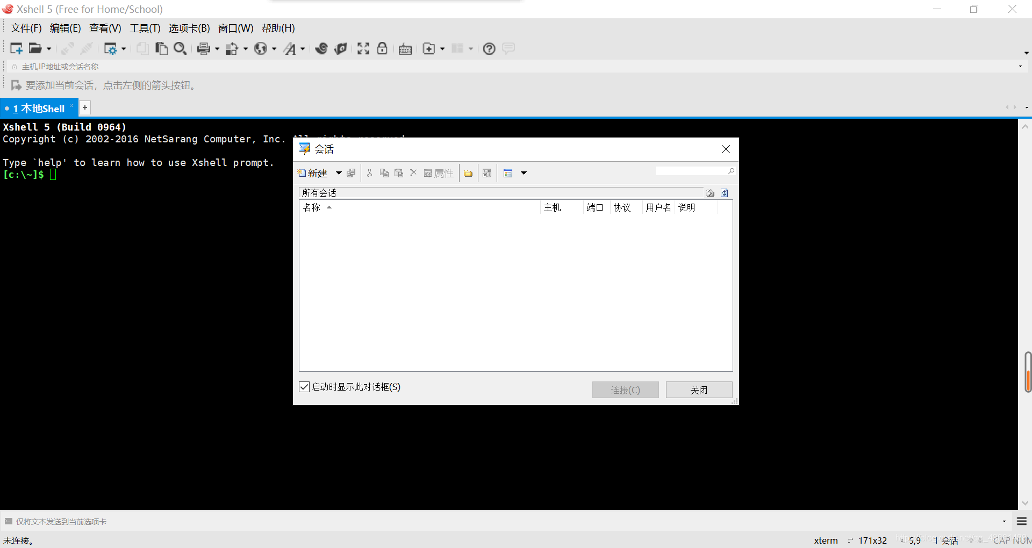Open the Window menu 窗口(W)
The height and width of the screenshot is (548, 1032).
(235, 28)
